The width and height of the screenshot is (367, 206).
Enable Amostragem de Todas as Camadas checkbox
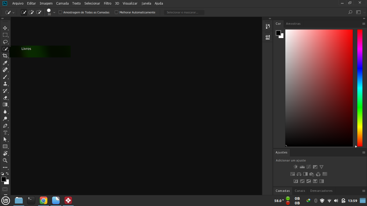60,12
